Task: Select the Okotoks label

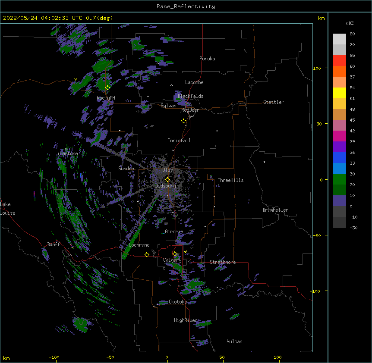Action: (178, 302)
